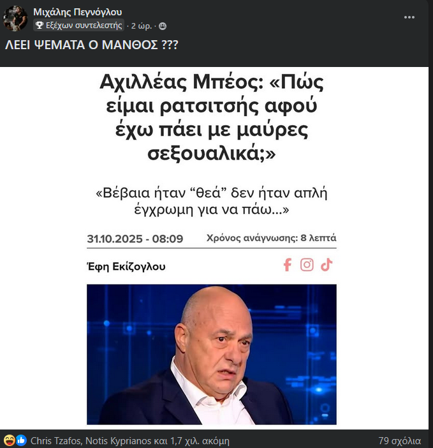
Task: Click the laughing reaction emoji icon
Action: tap(10, 440)
